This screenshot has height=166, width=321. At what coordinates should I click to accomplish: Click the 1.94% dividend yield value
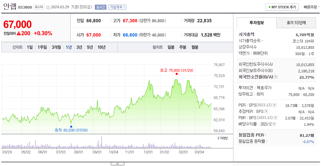click(309, 124)
